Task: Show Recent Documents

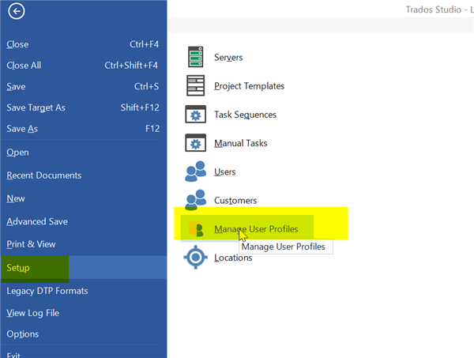Action: point(84,175)
